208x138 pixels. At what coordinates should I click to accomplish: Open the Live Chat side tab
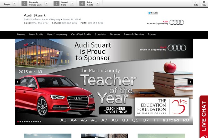204,117
